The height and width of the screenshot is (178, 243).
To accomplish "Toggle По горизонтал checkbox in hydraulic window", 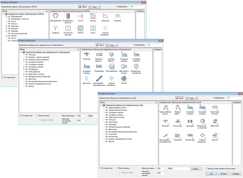I will [20, 116].
